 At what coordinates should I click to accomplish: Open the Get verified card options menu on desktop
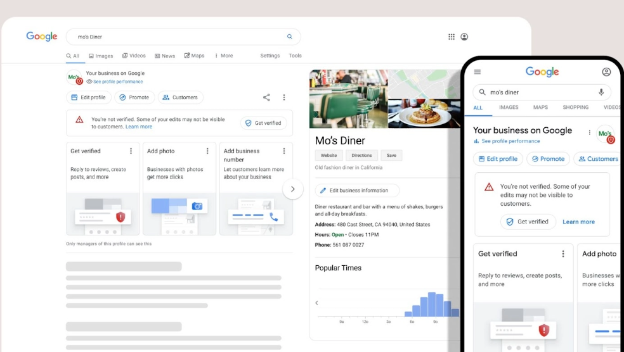(x=131, y=151)
